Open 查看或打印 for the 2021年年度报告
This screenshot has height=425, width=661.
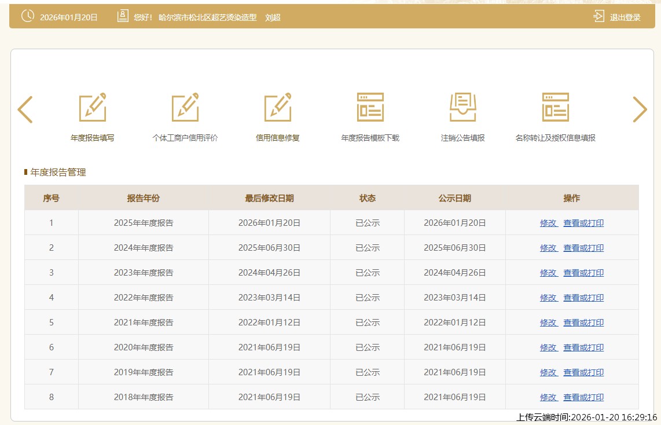point(583,323)
